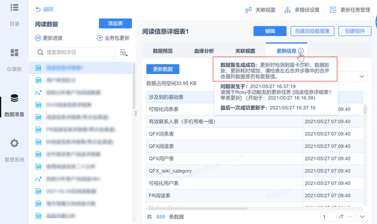Click the horizontal scrollbar under the table
The height and width of the screenshot is (224, 377).
[197, 208]
